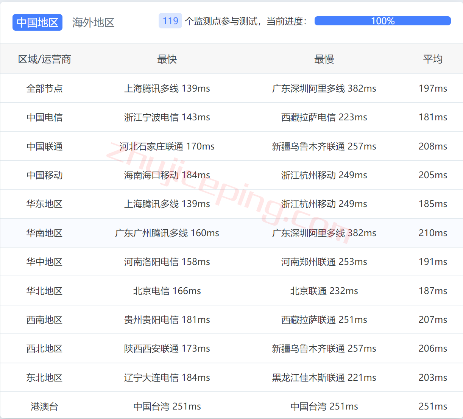Click 河南郑州联通 253ms cell
The height and width of the screenshot is (419, 463).
pyautogui.click(x=324, y=262)
